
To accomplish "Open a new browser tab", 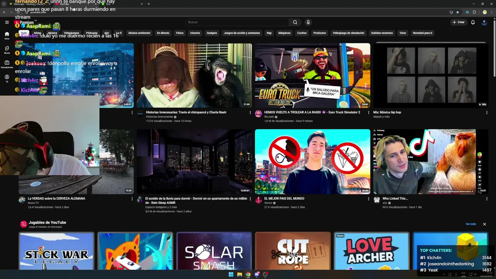I will pyautogui.click(x=149, y=4).
